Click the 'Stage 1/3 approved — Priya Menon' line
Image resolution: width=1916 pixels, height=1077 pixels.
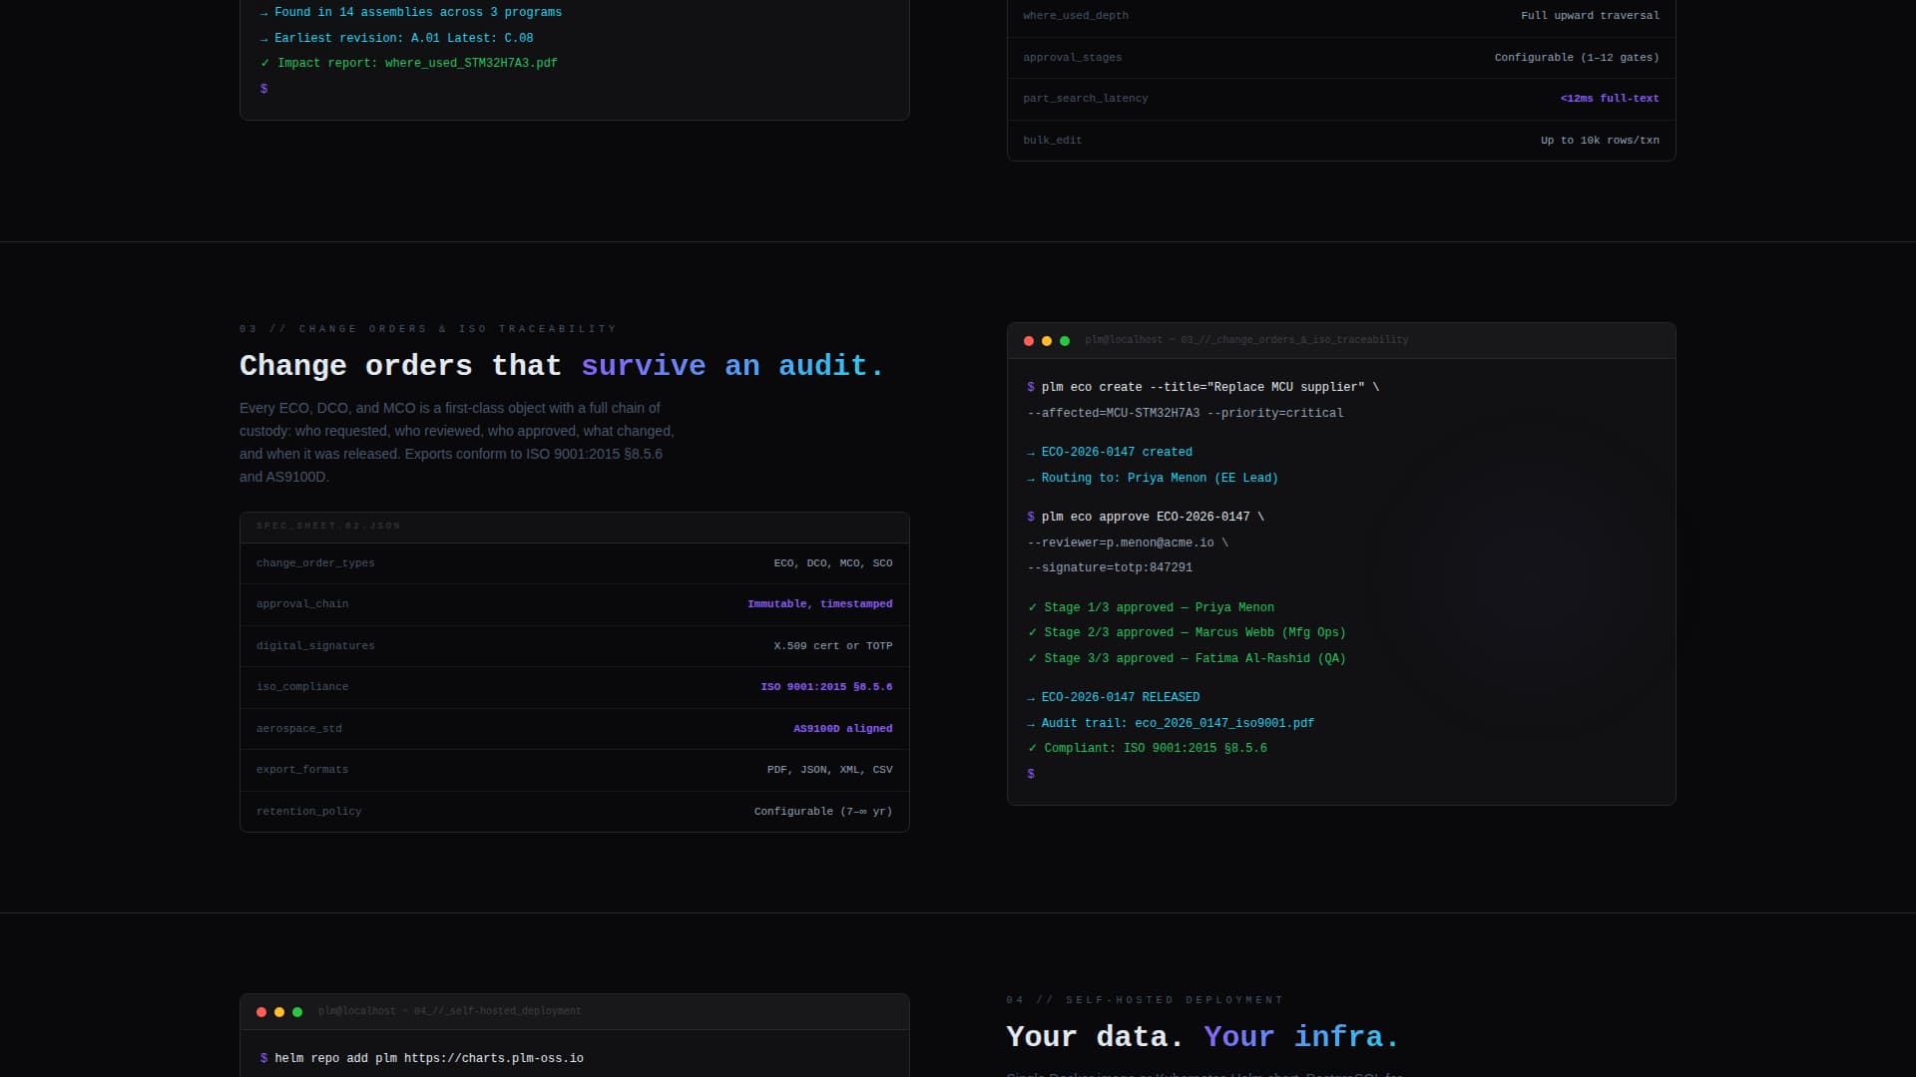(x=1151, y=607)
